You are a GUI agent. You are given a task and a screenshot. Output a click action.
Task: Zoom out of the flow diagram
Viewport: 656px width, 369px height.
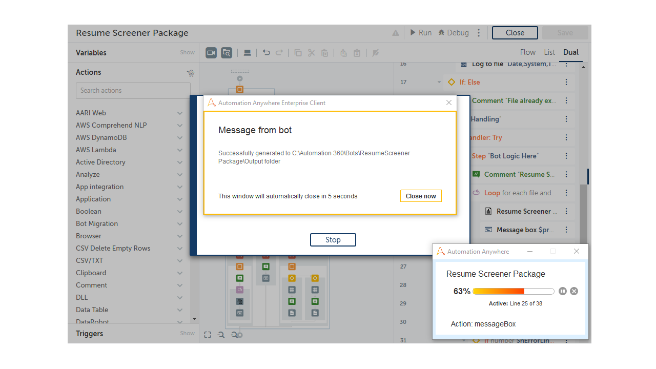pos(221,335)
